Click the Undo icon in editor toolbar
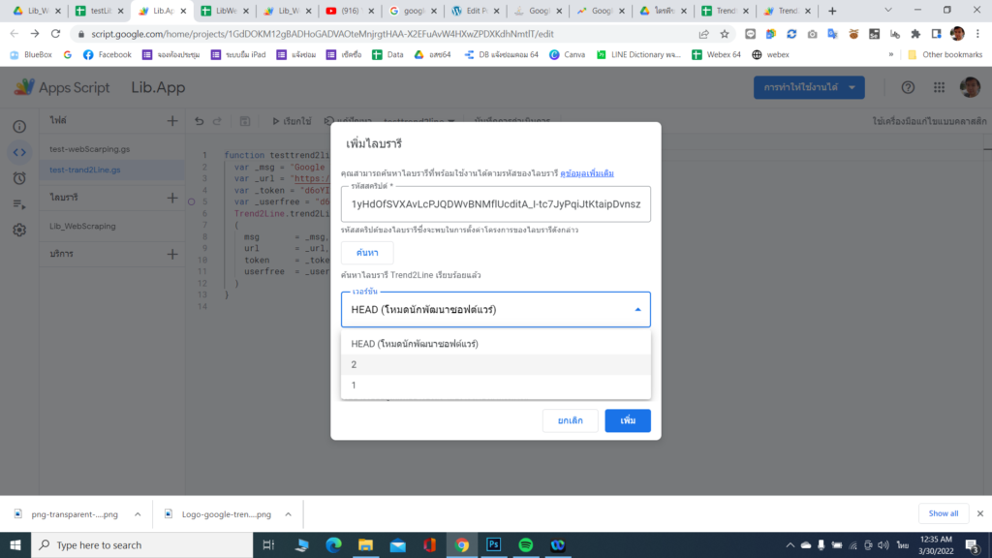Viewport: 992px width, 558px height. coord(200,121)
